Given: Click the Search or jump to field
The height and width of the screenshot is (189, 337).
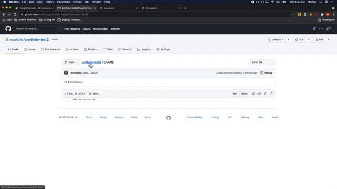Looking at the screenshot, I should [x=37, y=29].
